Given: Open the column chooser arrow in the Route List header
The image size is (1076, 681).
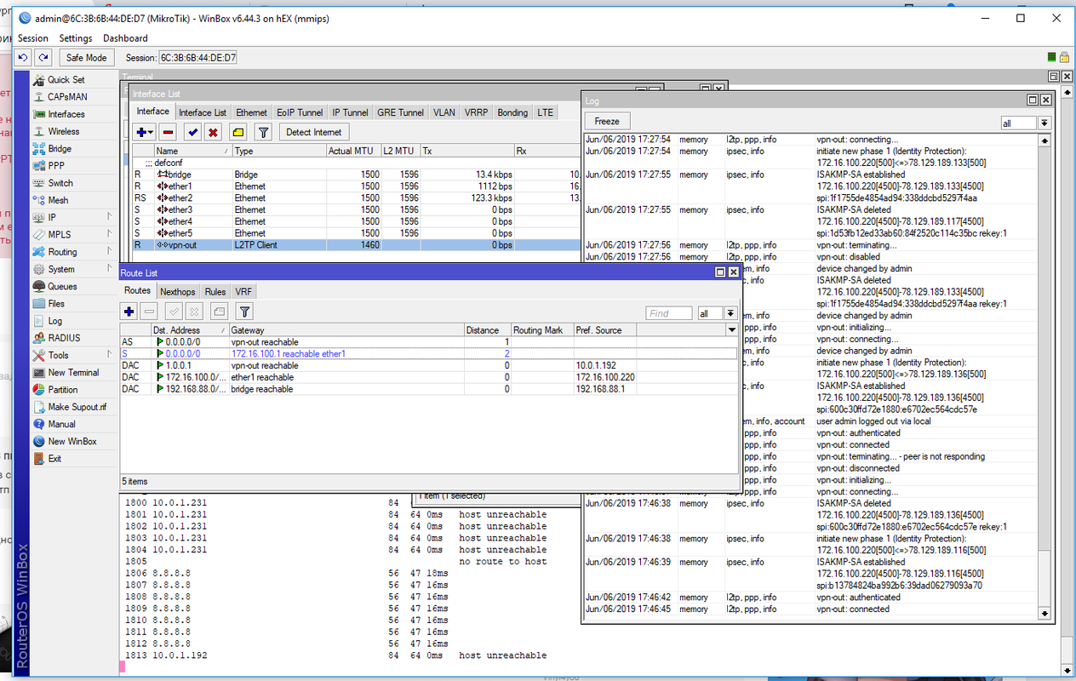Looking at the screenshot, I should tap(730, 329).
